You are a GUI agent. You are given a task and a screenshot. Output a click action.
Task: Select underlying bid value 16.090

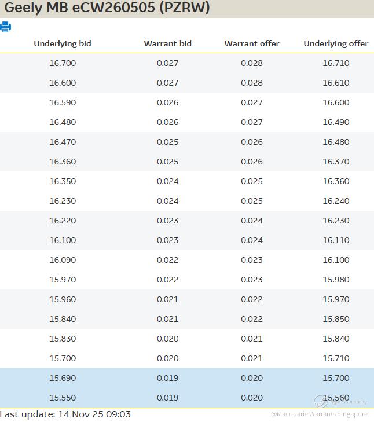pos(63,260)
